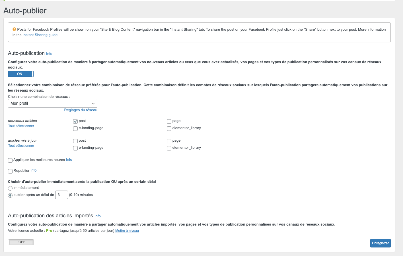Click Tout sélectionner for nouveaux articles
This screenshot has height=256, width=403.
21,126
